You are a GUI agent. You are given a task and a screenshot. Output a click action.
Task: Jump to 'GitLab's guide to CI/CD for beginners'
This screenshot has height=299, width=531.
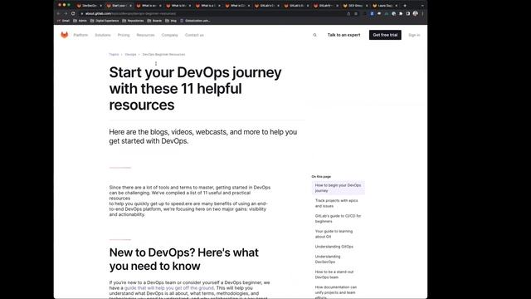click(338, 218)
